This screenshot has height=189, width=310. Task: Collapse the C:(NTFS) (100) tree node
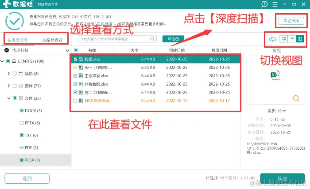[2, 61]
